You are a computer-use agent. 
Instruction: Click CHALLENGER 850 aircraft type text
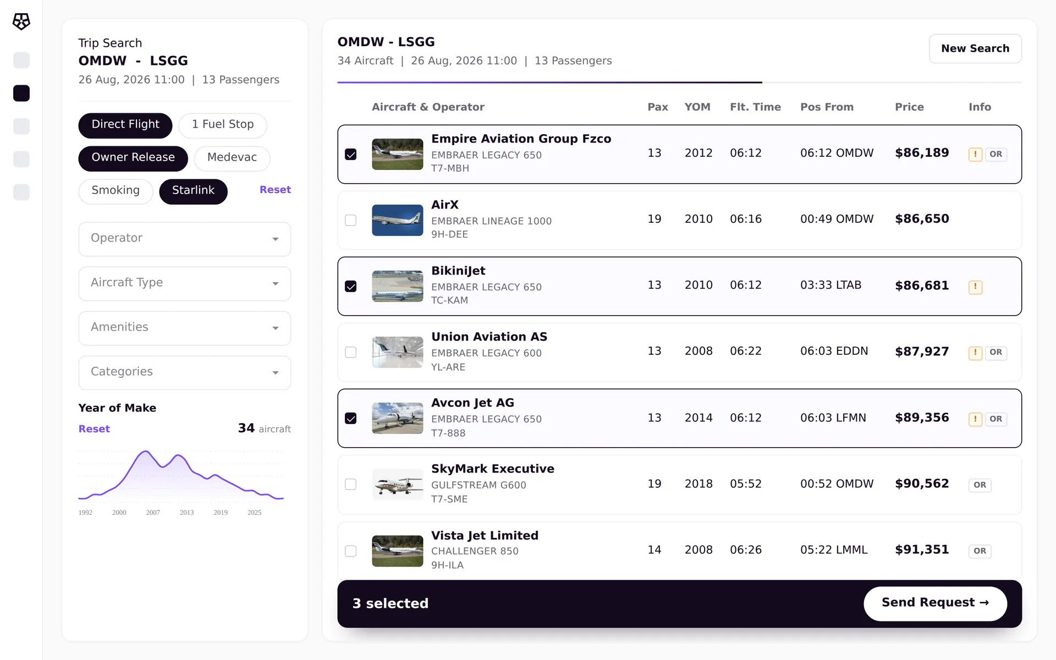pyautogui.click(x=475, y=551)
